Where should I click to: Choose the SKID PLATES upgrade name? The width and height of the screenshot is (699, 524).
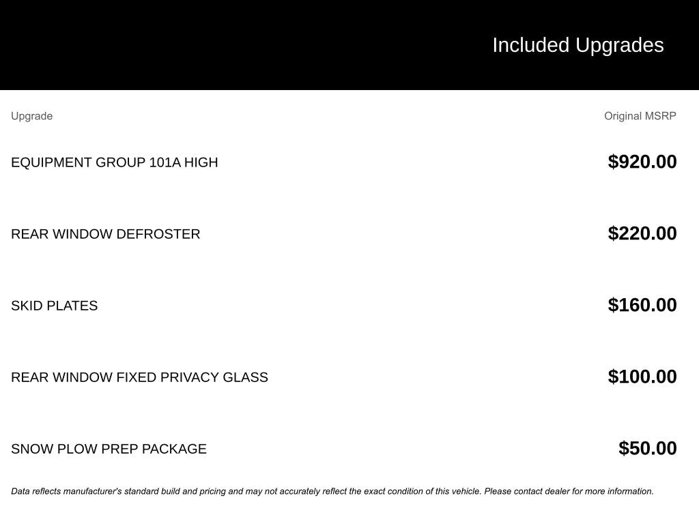pyautogui.click(x=54, y=306)
